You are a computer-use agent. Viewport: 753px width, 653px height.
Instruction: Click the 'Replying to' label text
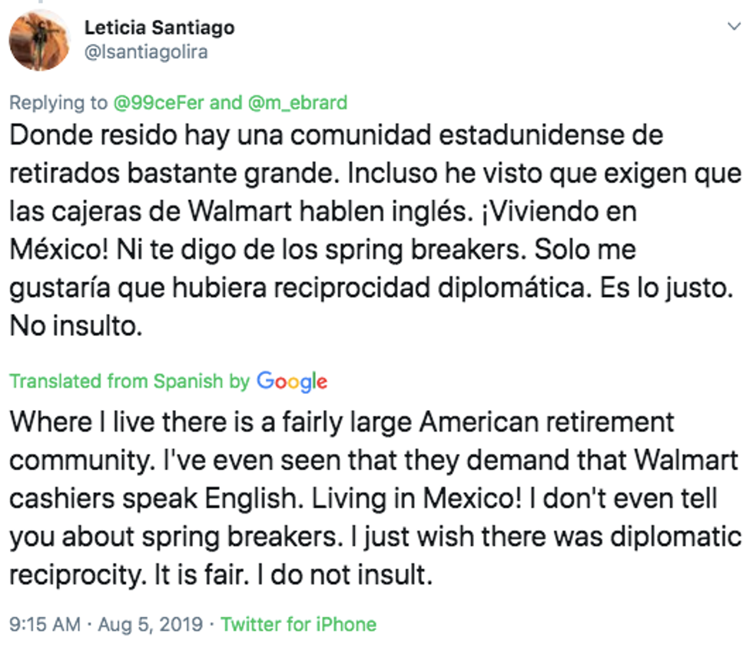(x=57, y=102)
